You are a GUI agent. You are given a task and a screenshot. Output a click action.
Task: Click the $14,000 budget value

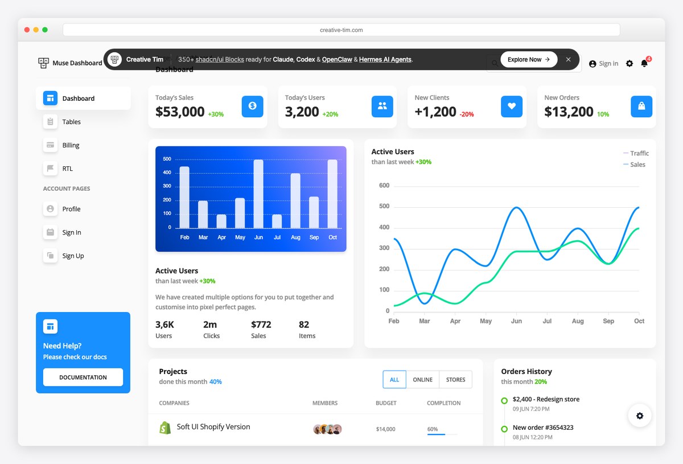[x=385, y=429]
